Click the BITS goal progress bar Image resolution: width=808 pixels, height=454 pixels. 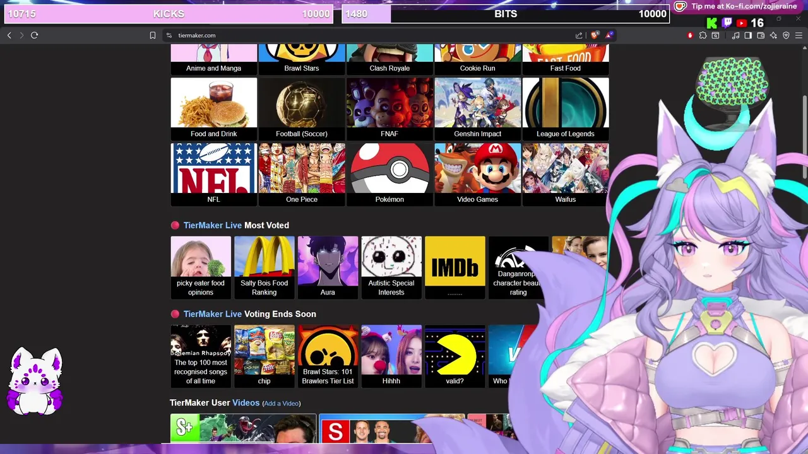(506, 14)
